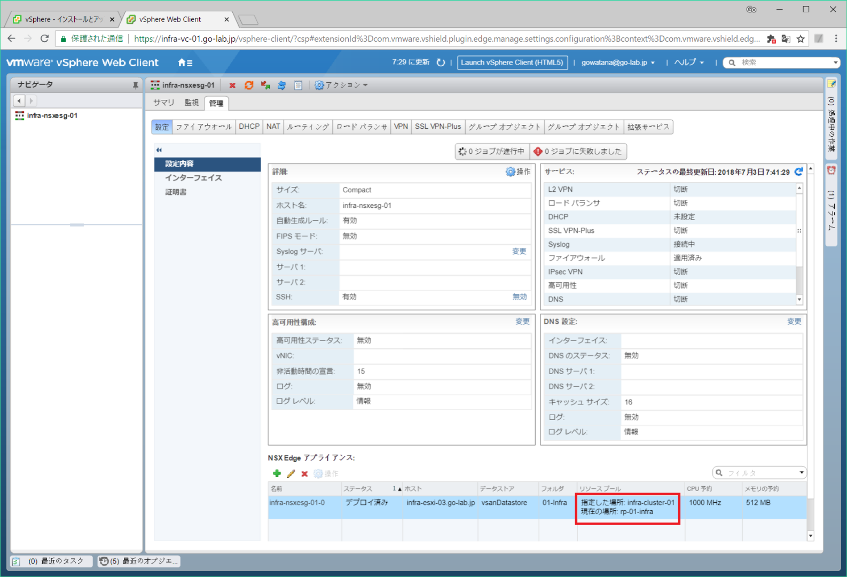The width and height of the screenshot is (847, 577).
Task: Reload the browser page
Action: (x=44, y=38)
